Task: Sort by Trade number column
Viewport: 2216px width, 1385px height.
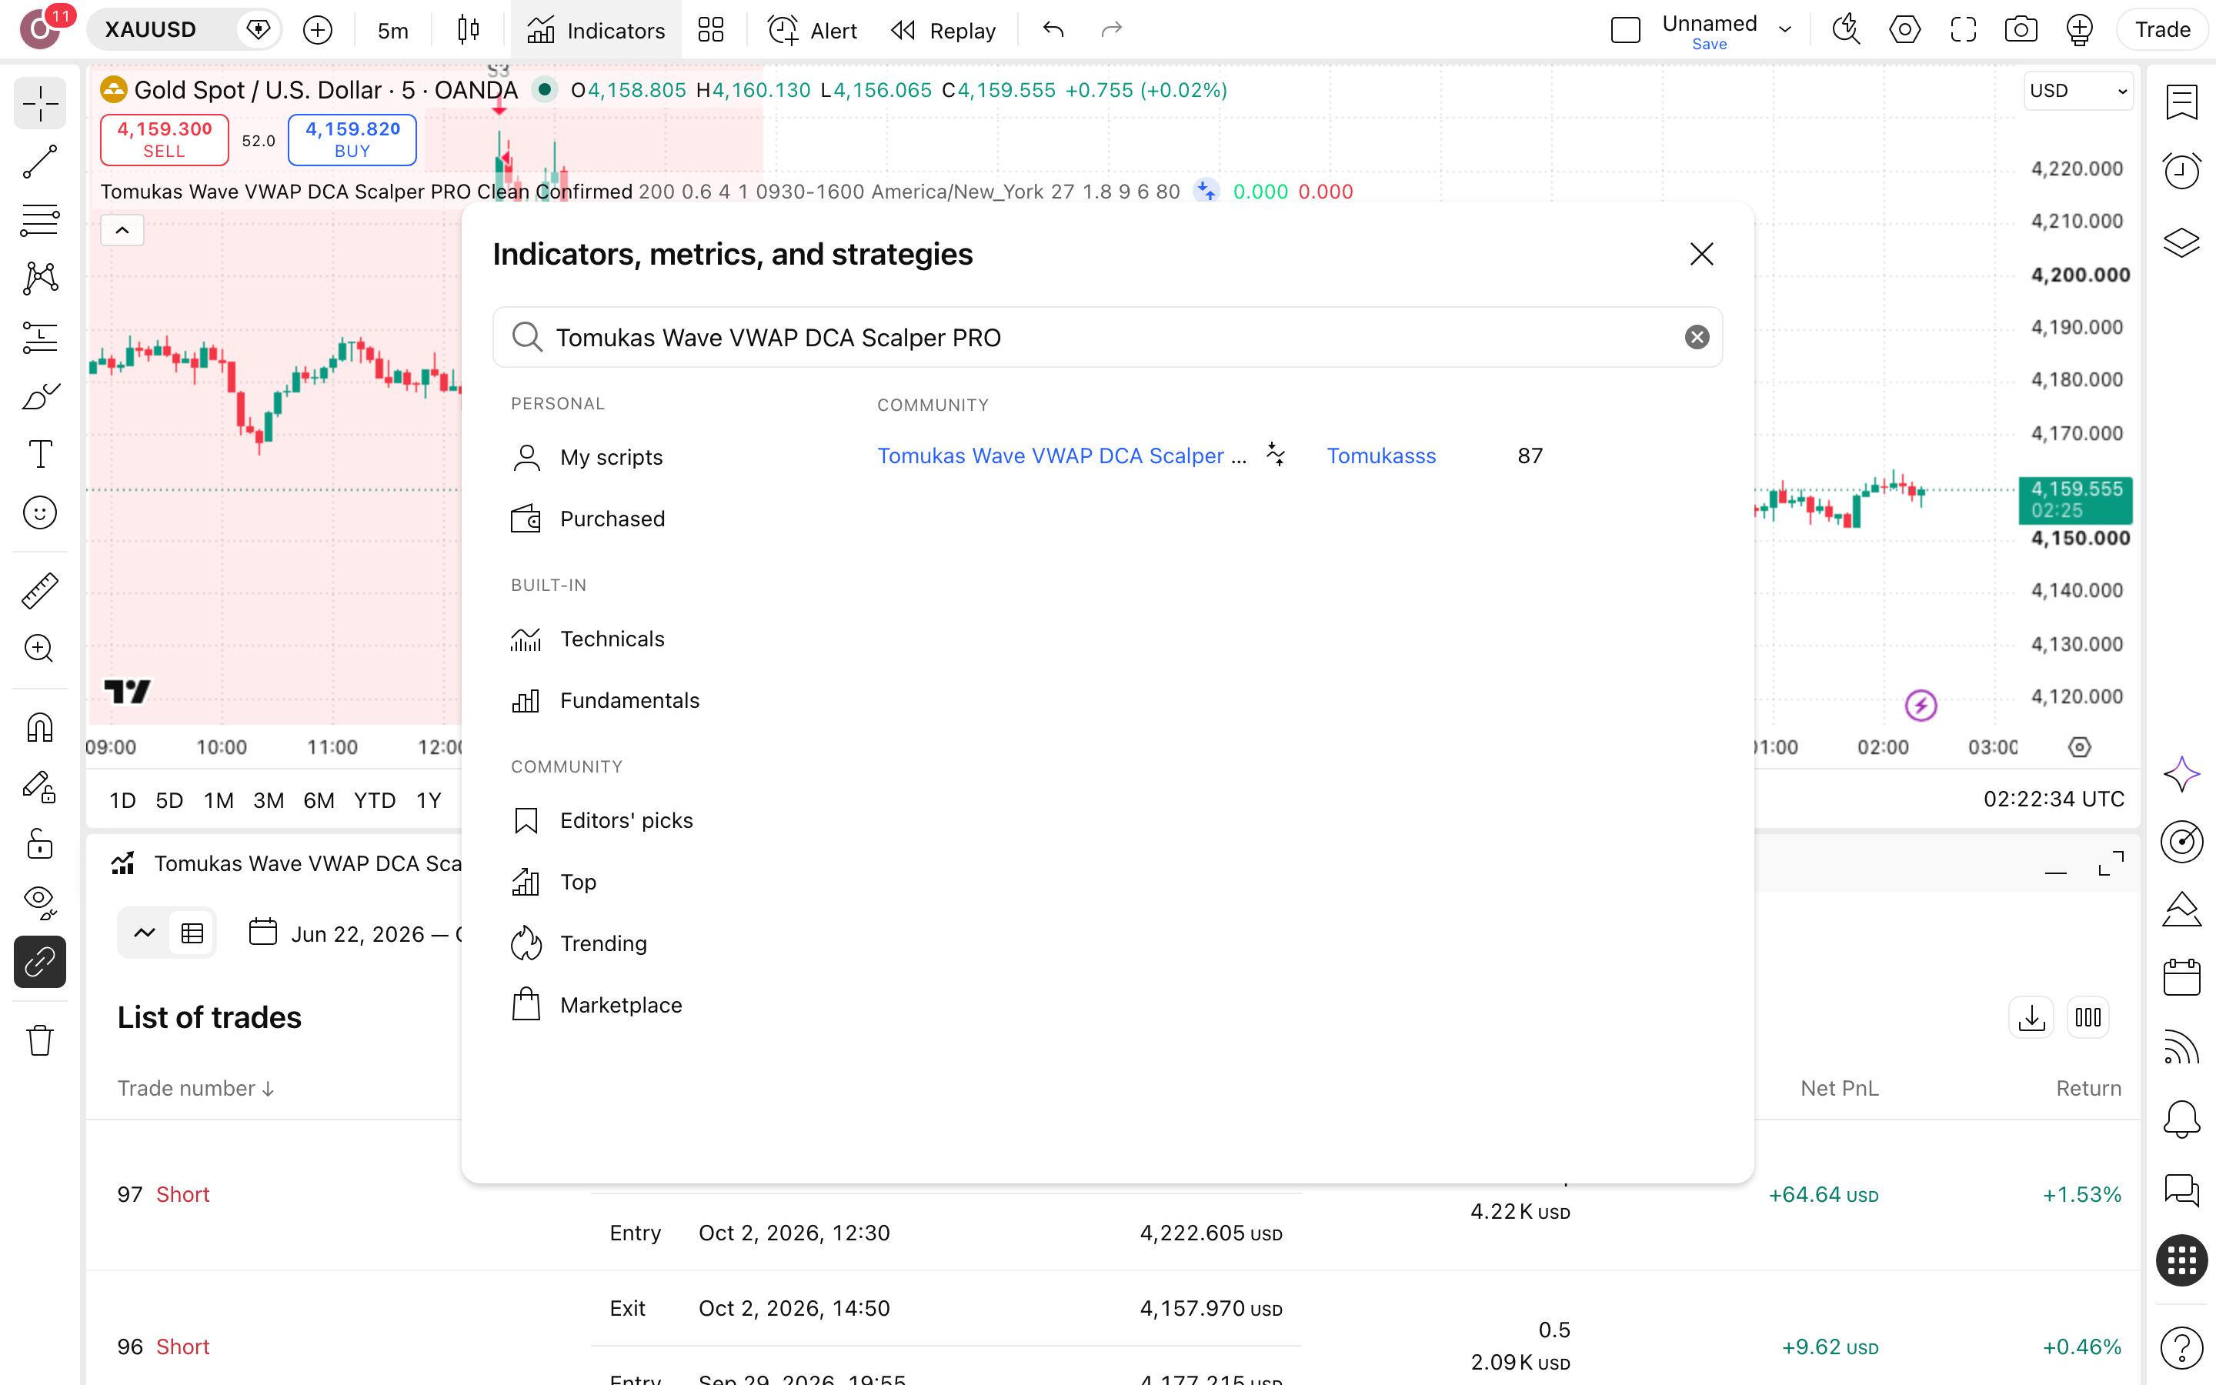Action: [x=196, y=1088]
